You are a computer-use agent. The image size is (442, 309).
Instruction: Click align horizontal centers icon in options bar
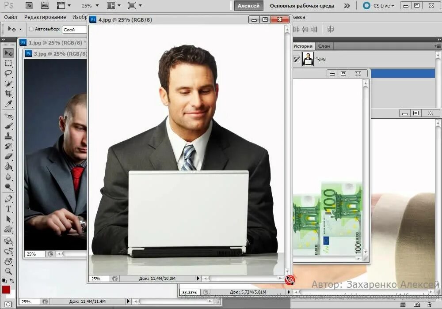tap(305, 29)
